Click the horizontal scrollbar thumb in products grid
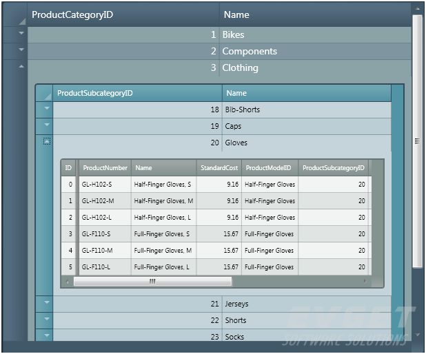The image size is (426, 354). tap(153, 282)
